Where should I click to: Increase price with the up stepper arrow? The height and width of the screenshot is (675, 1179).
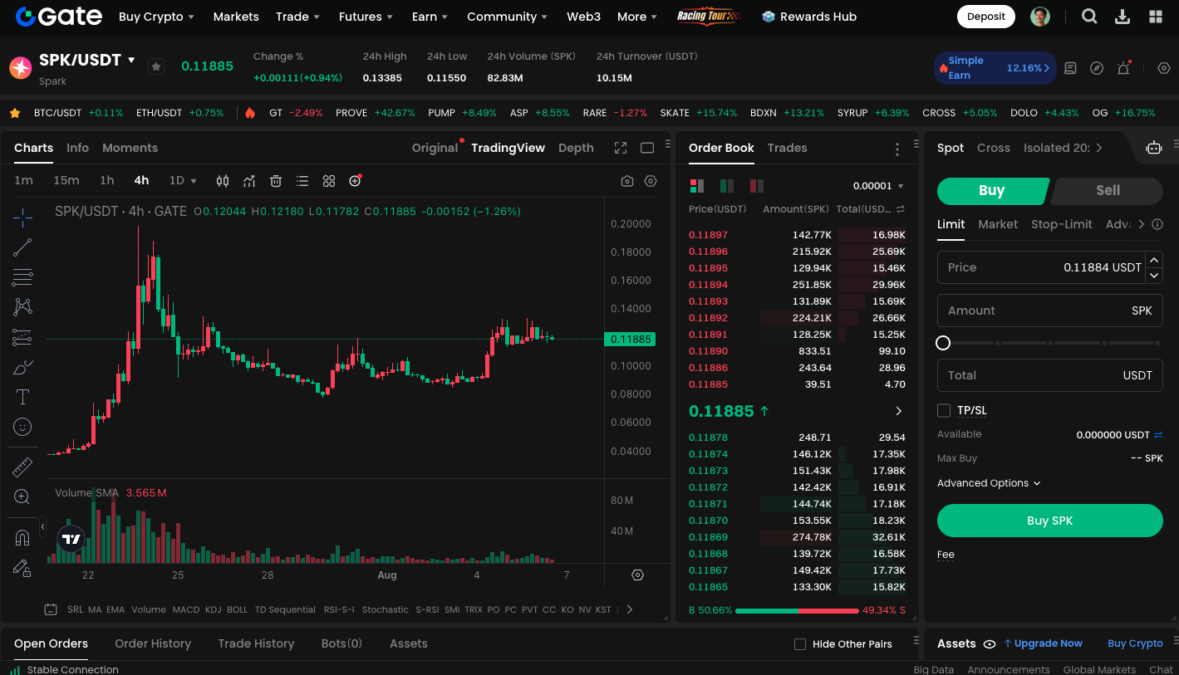1153,260
